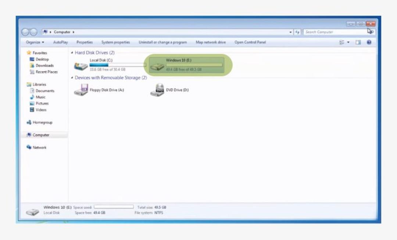Click System properties in the toolbar
397x240 pixels.
pyautogui.click(x=115, y=42)
